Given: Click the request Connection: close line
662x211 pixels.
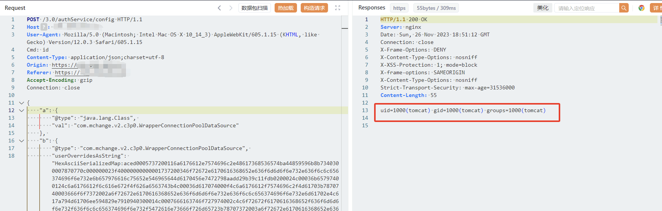Looking at the screenshot, I should point(53,88).
